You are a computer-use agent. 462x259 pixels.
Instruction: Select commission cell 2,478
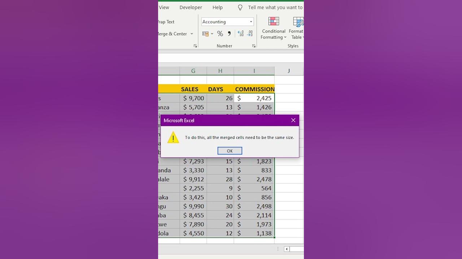coord(254,179)
